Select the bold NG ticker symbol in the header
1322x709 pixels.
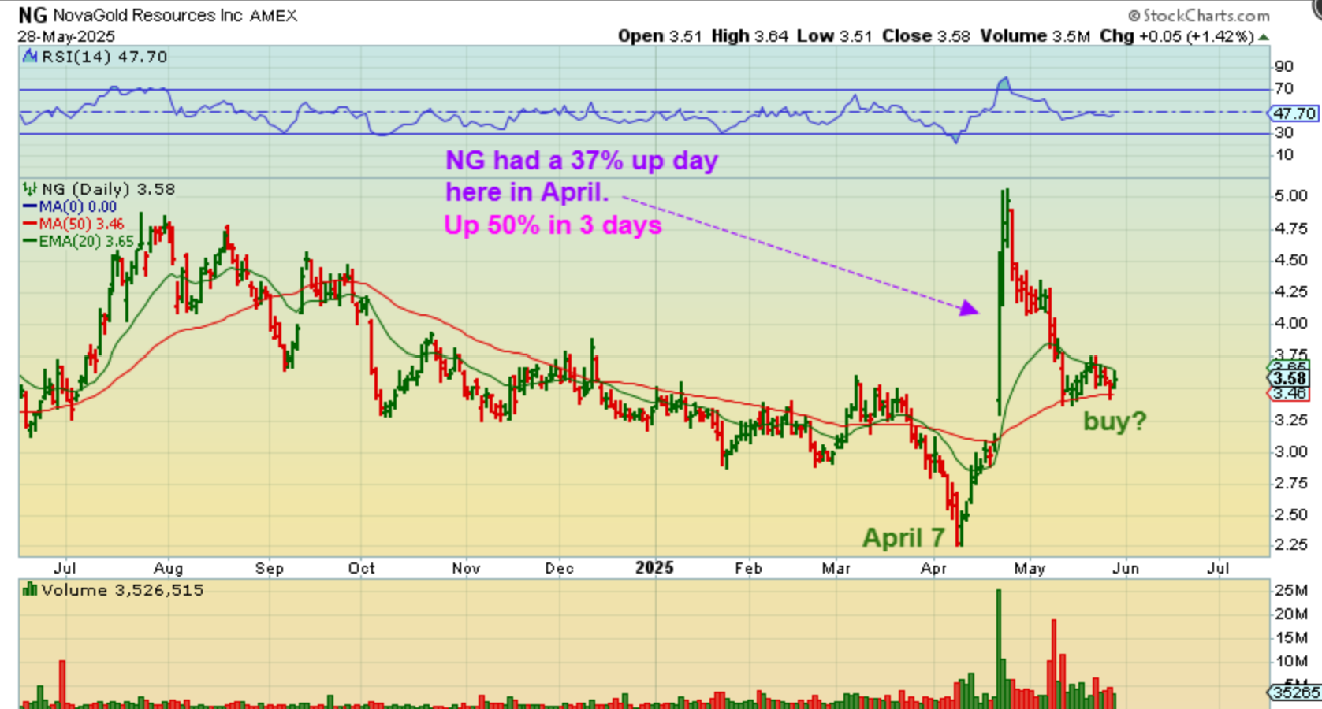click(x=32, y=15)
